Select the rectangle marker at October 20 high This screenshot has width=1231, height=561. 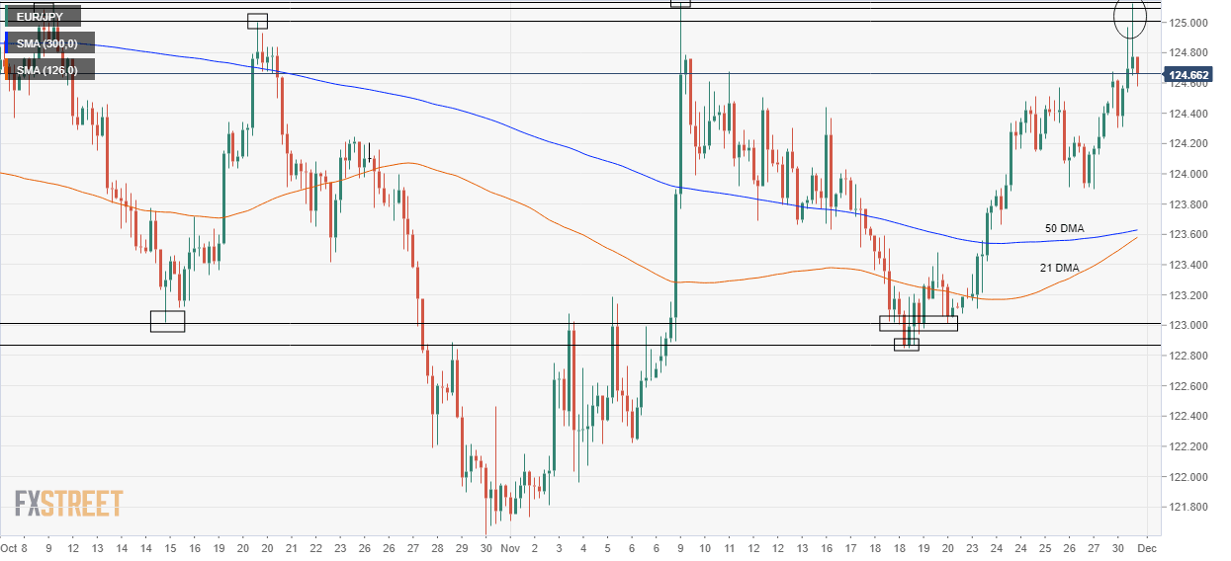point(257,21)
